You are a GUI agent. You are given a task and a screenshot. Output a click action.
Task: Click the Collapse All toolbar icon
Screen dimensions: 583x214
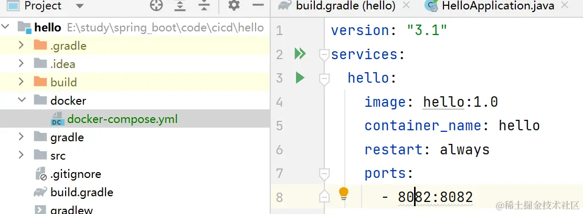click(x=204, y=6)
